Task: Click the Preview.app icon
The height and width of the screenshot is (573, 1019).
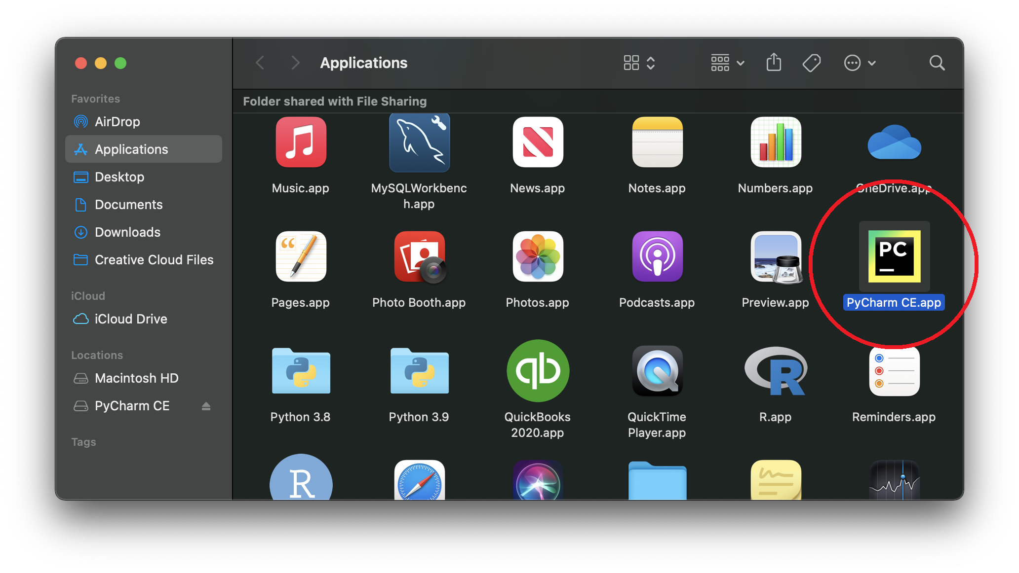Action: coord(776,257)
